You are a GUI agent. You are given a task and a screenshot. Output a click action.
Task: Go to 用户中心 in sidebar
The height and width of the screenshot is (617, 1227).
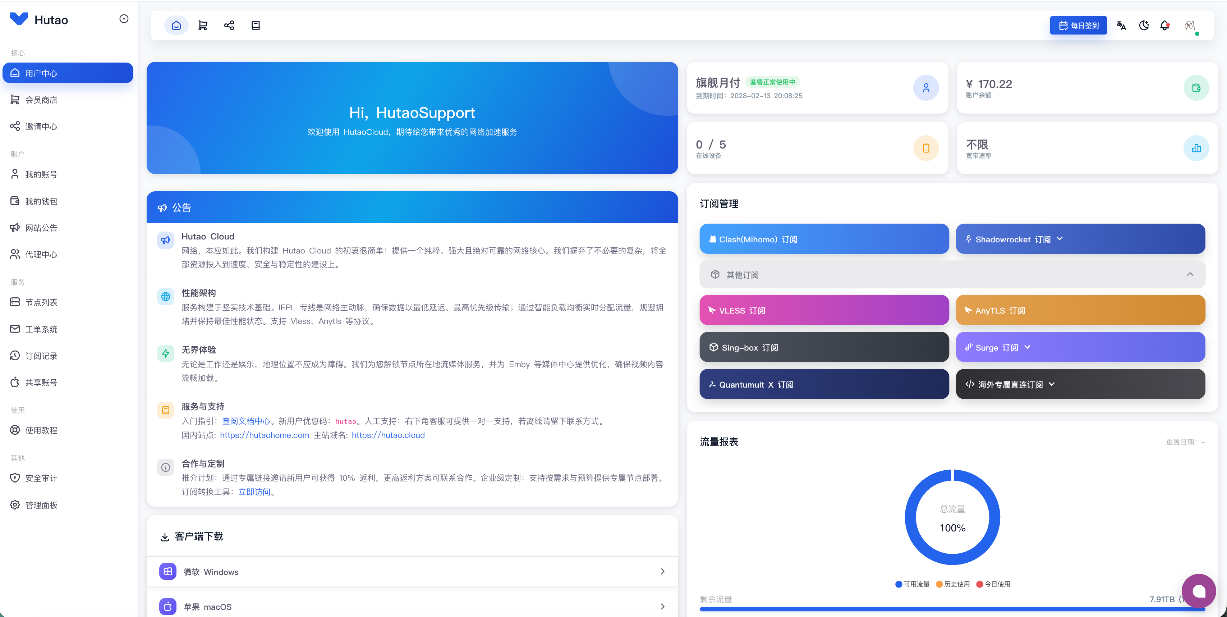click(x=68, y=73)
